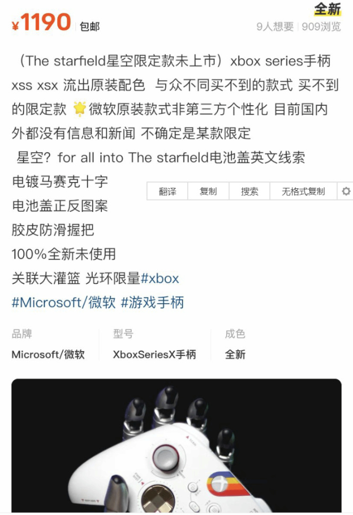
Task: Click the brand value Microsoft/微软
Action: pos(48,354)
